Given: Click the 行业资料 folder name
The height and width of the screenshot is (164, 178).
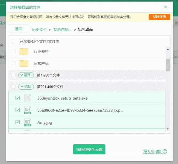Looking at the screenshot, I should tap(41, 51).
